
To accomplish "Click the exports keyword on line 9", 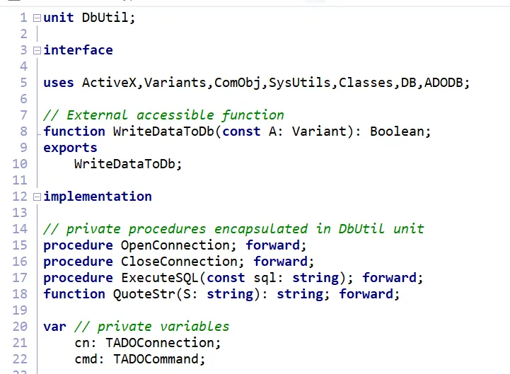I will 70,148.
